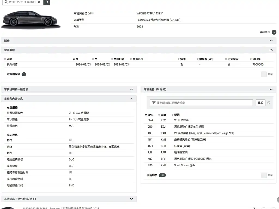This screenshot has height=209, width=279.
Task: Toggle display of 过期的保修
Action: pyautogui.click(x=263, y=74)
